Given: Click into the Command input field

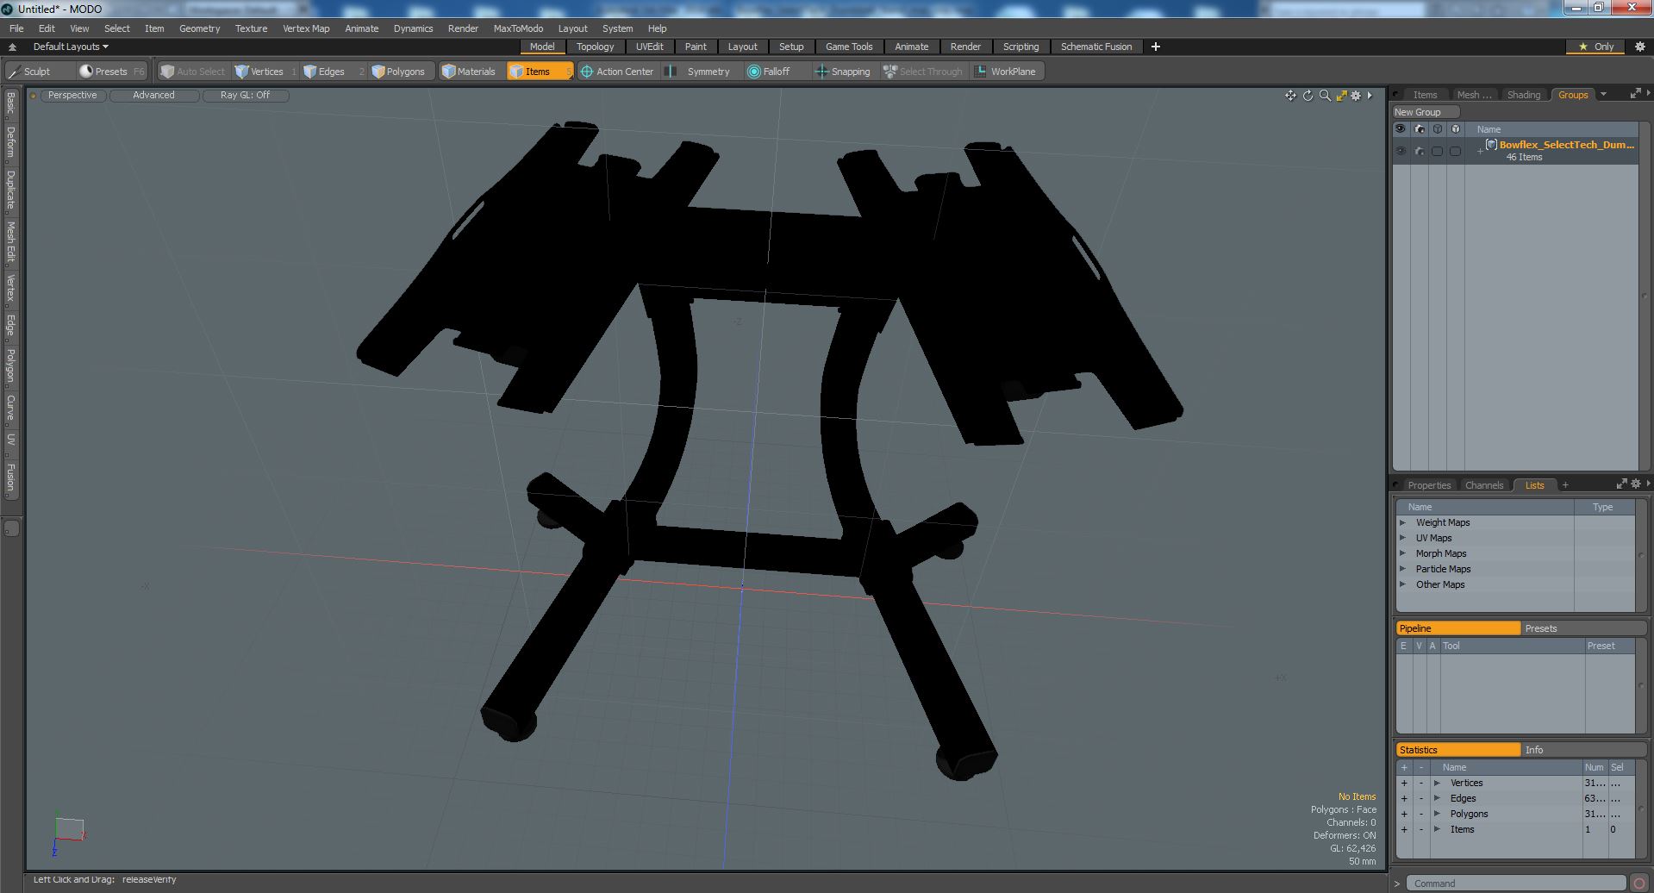Looking at the screenshot, I should [x=1516, y=884].
